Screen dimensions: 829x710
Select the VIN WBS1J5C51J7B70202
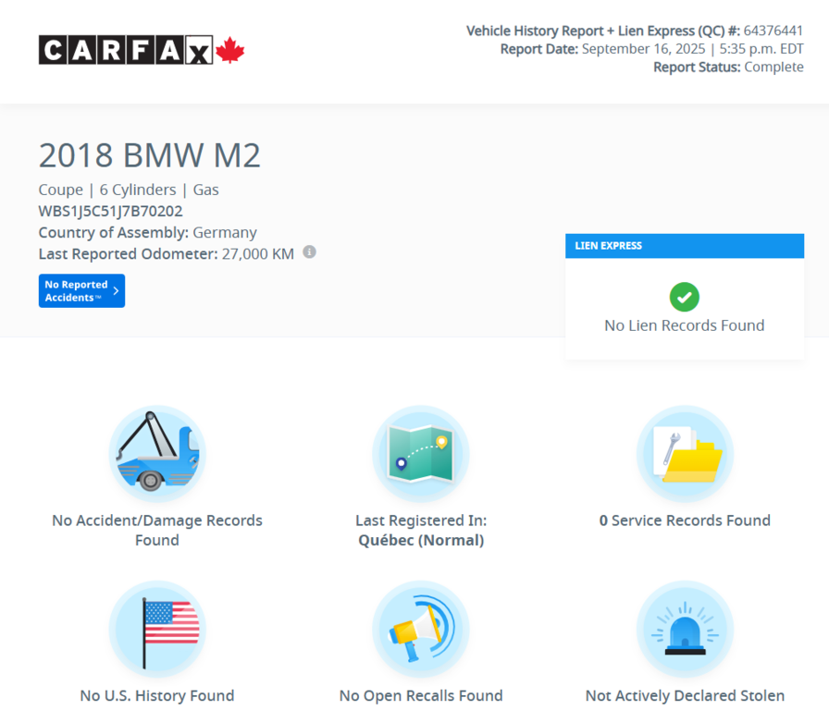click(111, 211)
